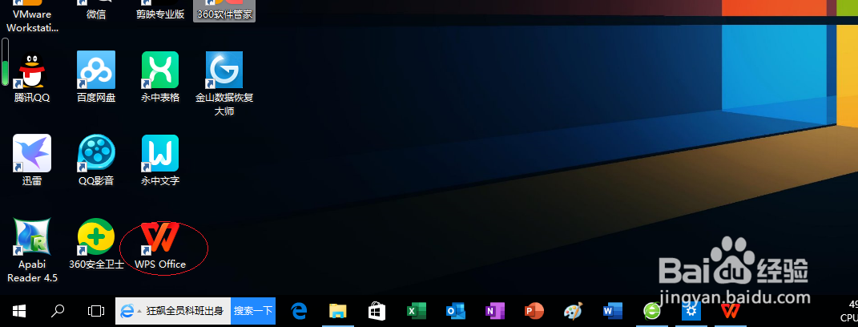Open Settings gear on the taskbar
Screen dimensions: 858x327
tap(690, 311)
